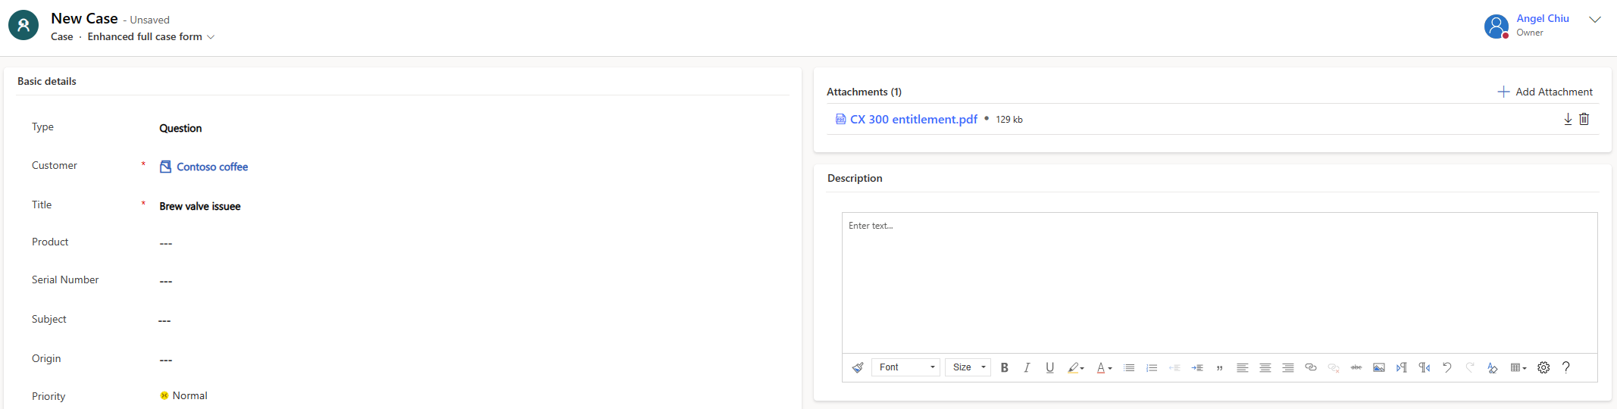Click the empty Product field
This screenshot has height=409, width=1617.
pos(166,243)
